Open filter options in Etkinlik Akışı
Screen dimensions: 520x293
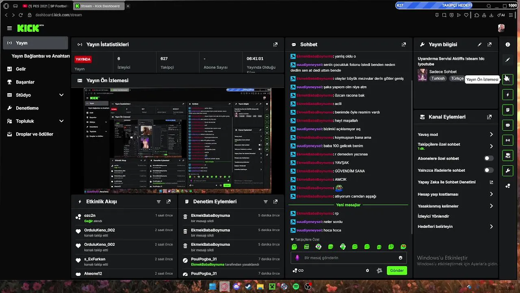coord(159,201)
